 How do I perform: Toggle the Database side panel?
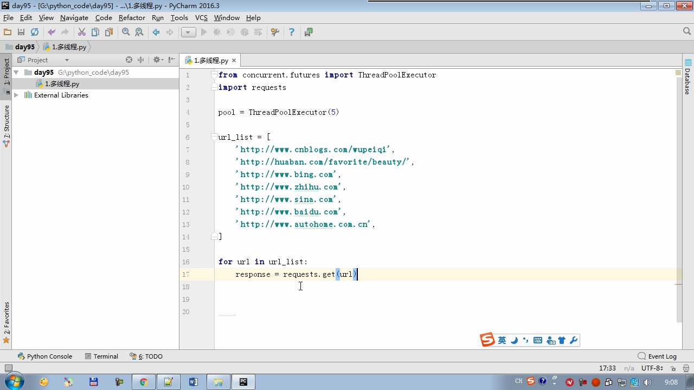click(x=687, y=77)
